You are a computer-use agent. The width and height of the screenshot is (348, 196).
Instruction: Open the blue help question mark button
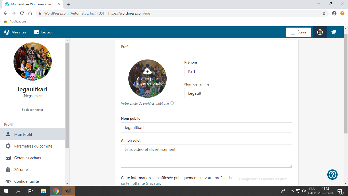332,175
